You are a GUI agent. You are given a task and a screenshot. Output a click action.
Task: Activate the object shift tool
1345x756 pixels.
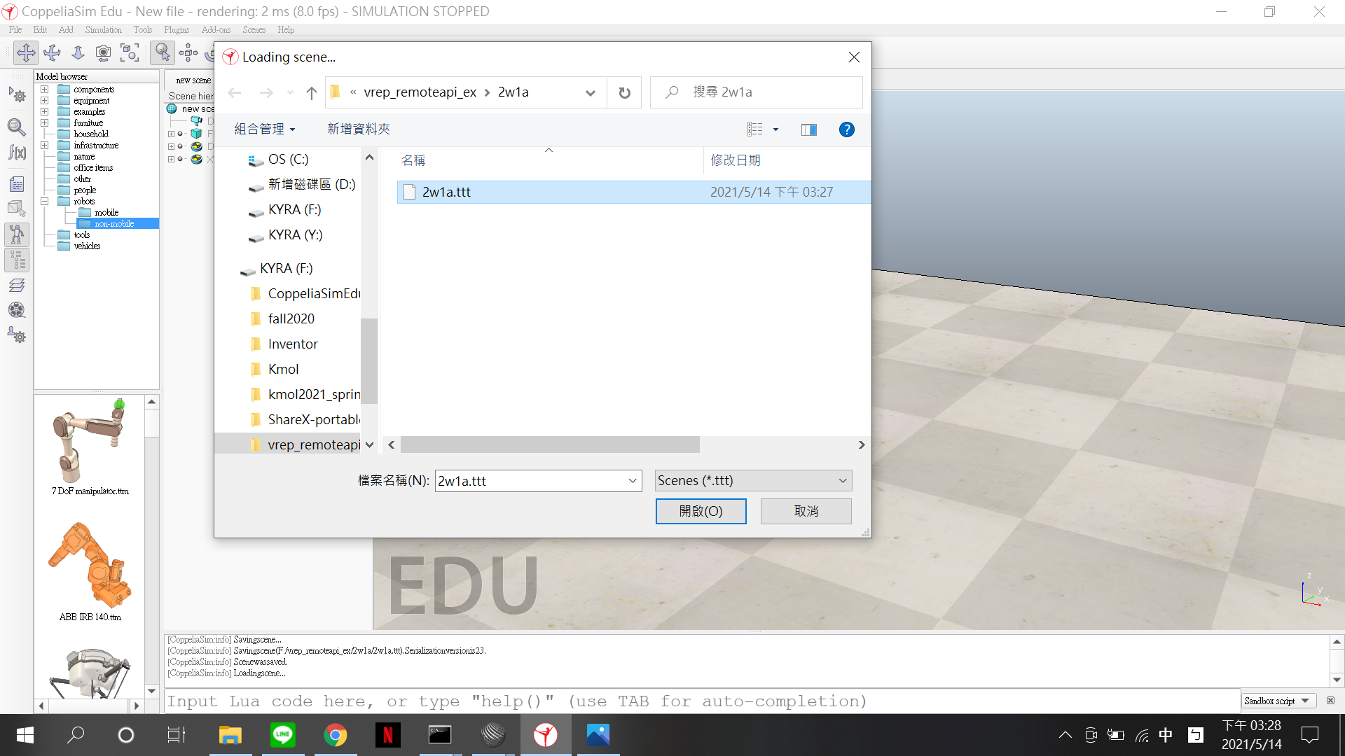pyautogui.click(x=188, y=52)
